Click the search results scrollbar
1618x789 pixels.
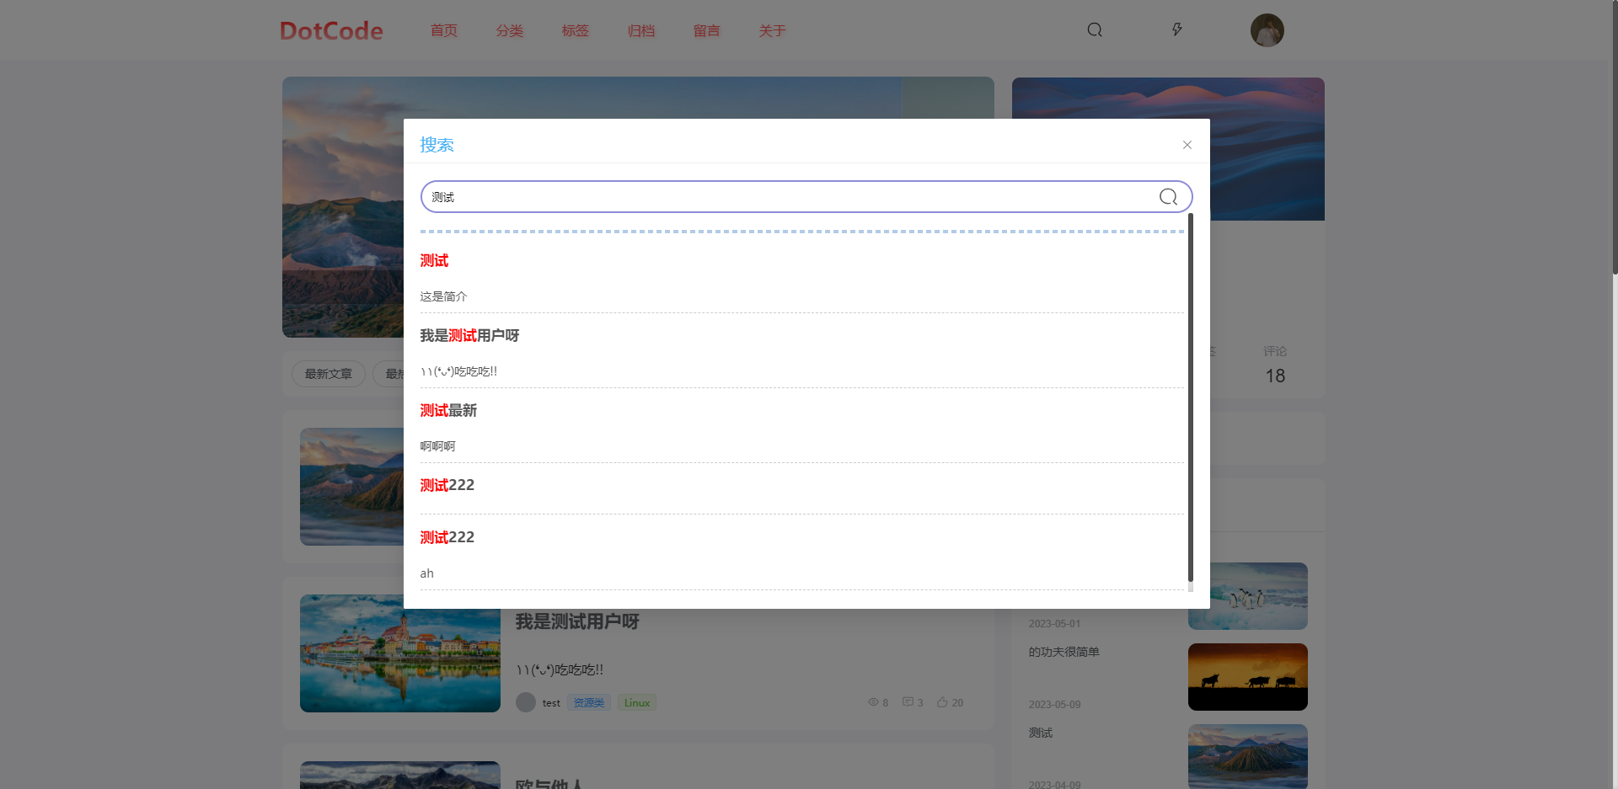1190,396
